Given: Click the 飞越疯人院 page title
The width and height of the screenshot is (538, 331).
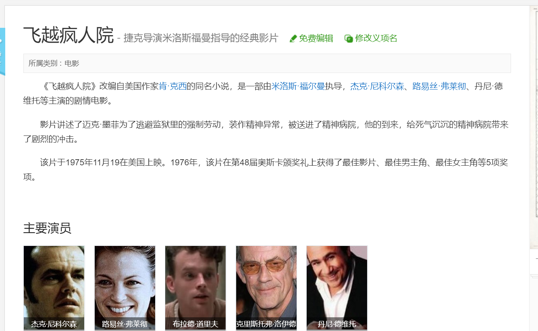Looking at the screenshot, I should click(69, 35).
